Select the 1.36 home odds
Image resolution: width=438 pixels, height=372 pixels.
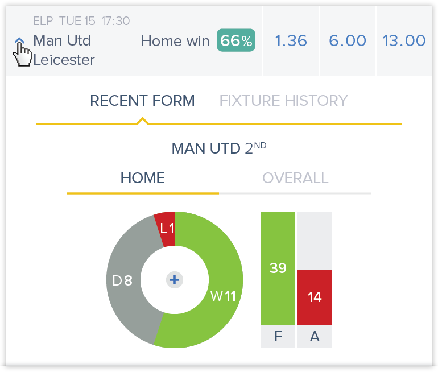(291, 41)
